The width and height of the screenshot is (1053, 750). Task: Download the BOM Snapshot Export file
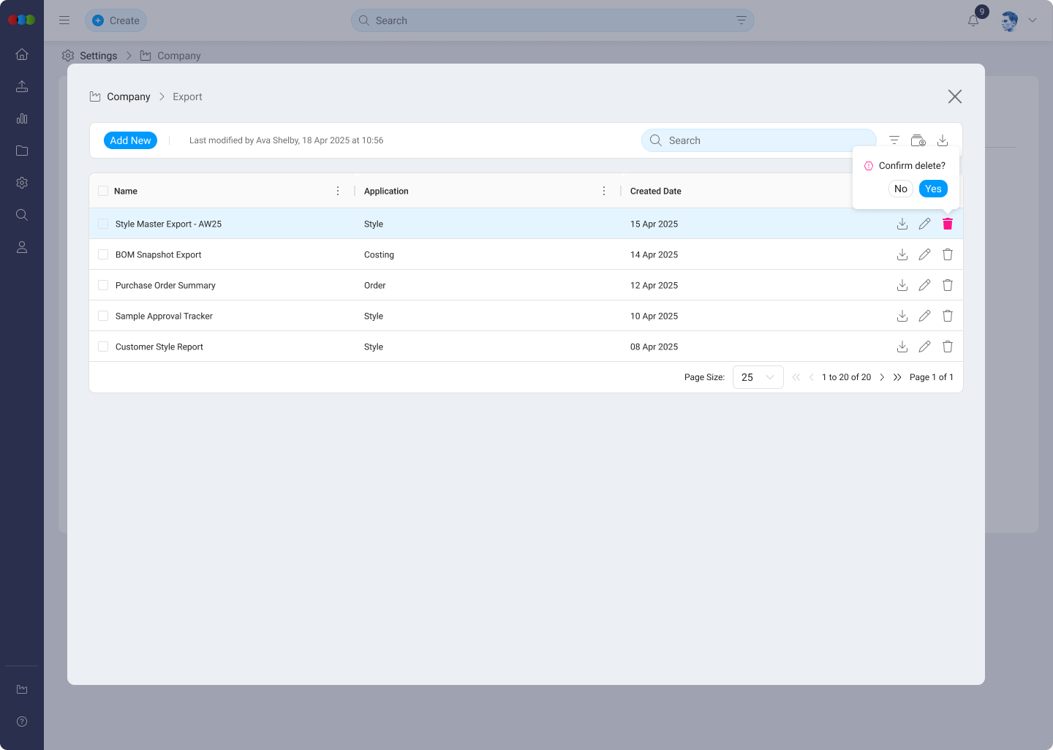click(x=902, y=254)
